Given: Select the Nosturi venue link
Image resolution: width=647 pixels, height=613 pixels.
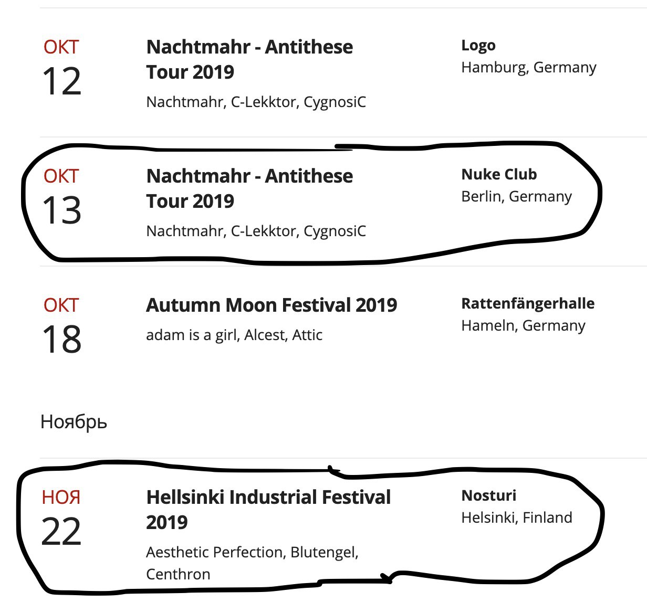Looking at the screenshot, I should [x=489, y=495].
